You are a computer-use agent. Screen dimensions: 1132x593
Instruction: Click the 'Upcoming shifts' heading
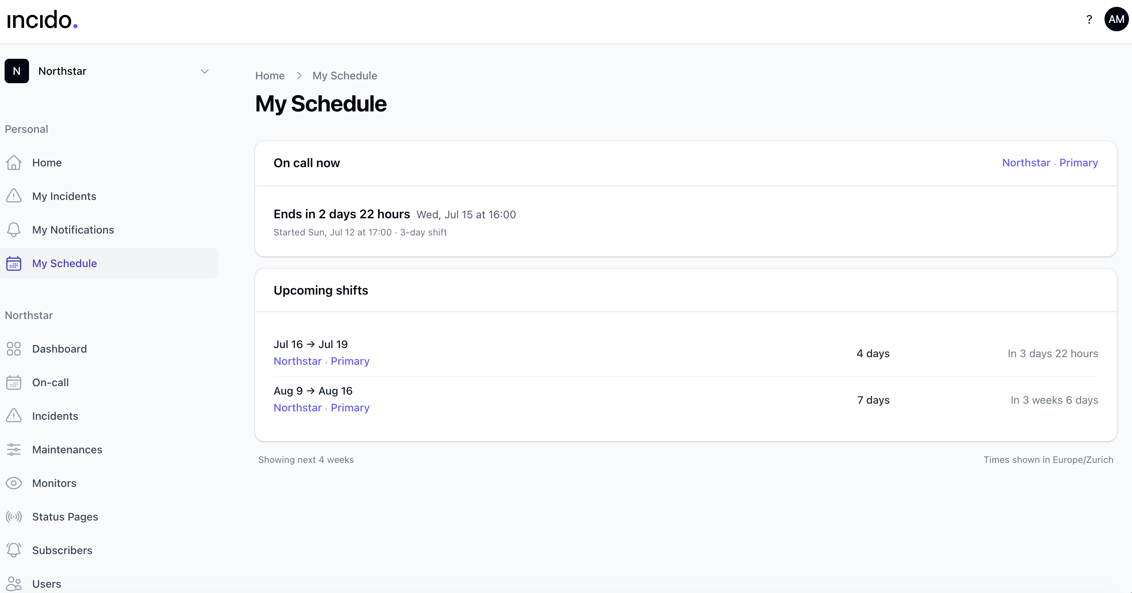(x=321, y=290)
